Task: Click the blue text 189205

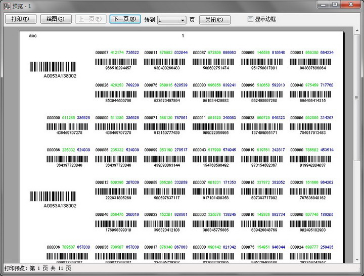Action: tap(327, 214)
